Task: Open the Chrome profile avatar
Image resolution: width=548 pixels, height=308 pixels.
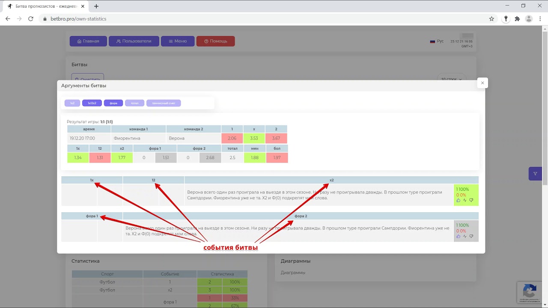Action: click(529, 19)
